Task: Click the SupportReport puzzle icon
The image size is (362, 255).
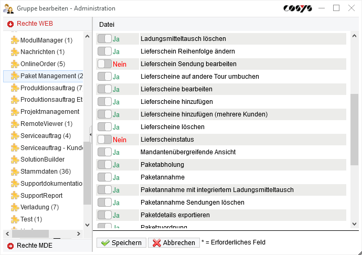Action: click(x=15, y=196)
